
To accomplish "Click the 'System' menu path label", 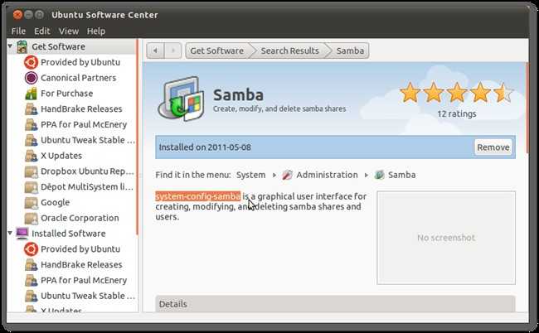I will pos(250,175).
